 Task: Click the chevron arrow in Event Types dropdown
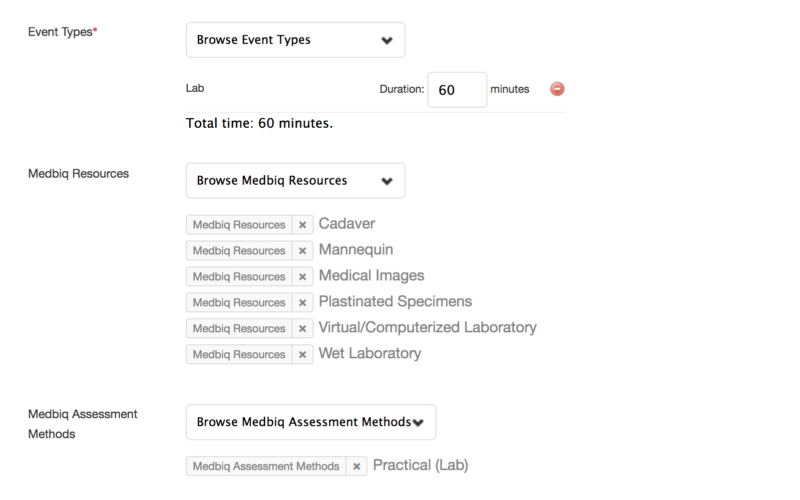(x=387, y=40)
